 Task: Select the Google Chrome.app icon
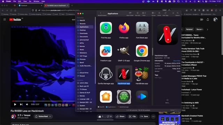point(142,51)
